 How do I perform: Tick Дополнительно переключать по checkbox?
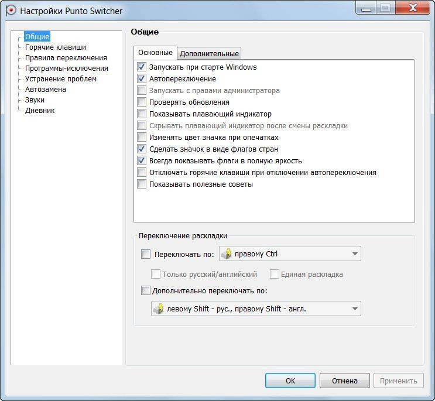[x=146, y=290]
